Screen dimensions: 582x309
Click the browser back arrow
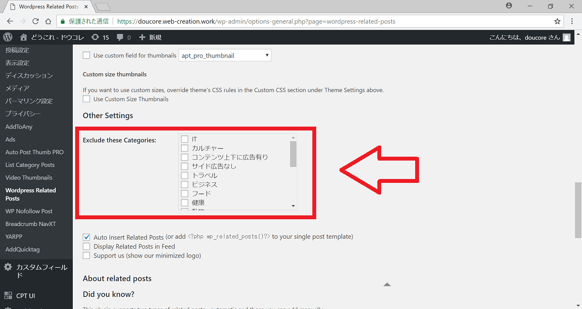click(x=10, y=21)
